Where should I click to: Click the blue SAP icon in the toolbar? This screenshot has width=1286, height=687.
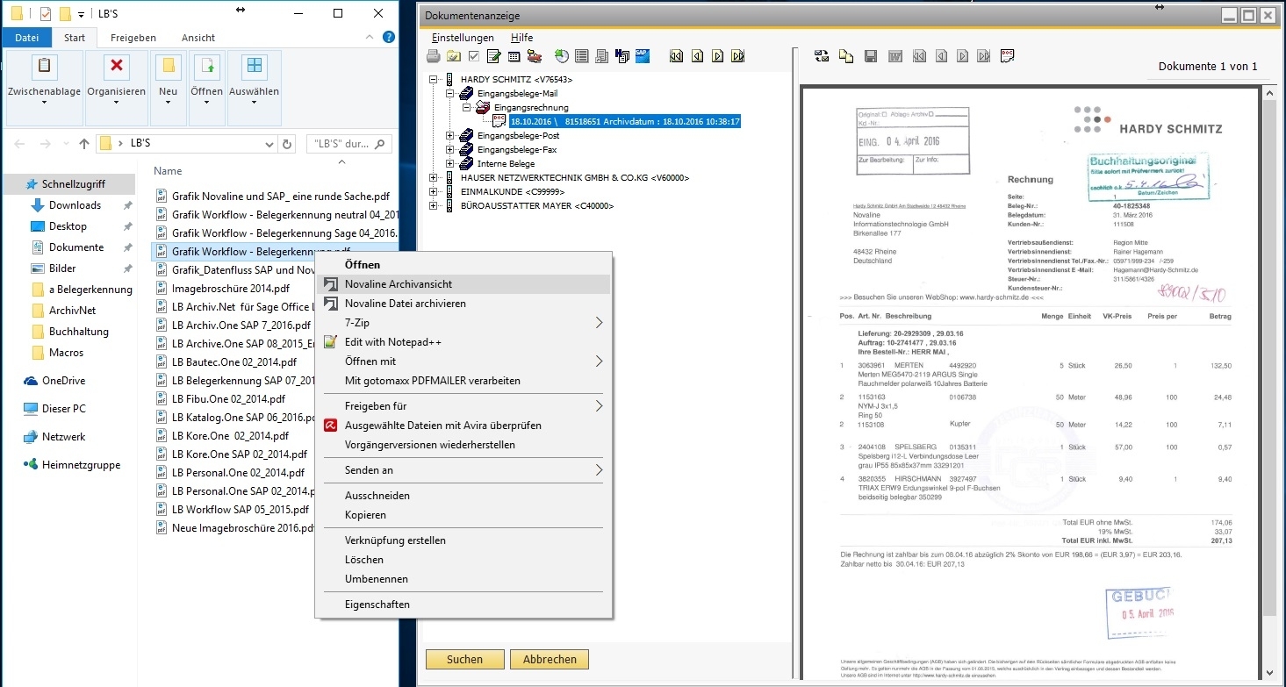[x=642, y=55]
